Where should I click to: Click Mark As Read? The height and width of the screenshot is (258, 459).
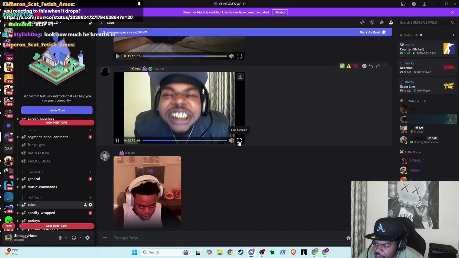pos(373,32)
